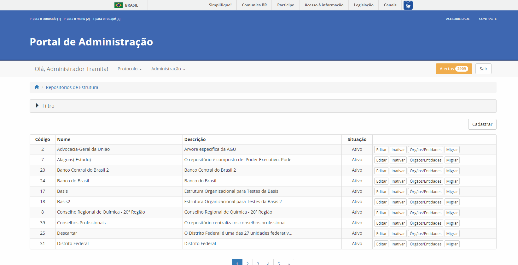Edit the Basis repository row
This screenshot has height=265, width=518.
(381, 192)
